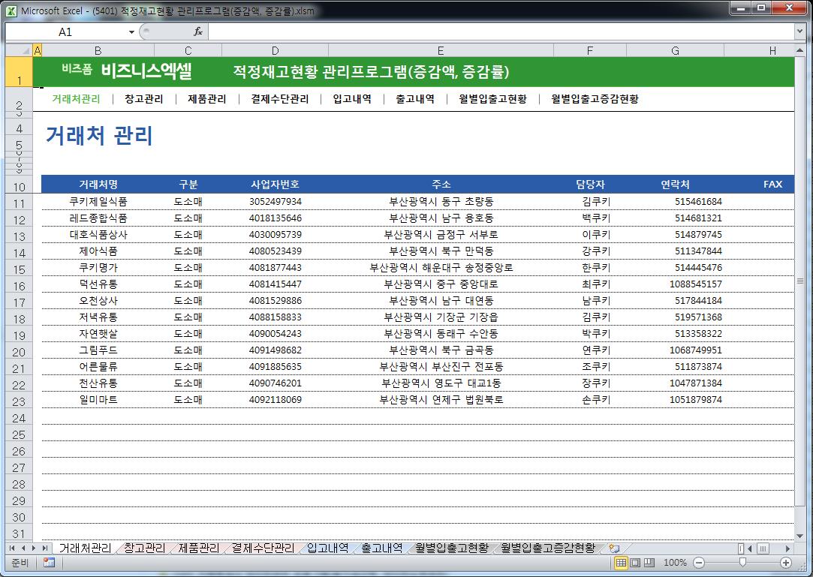Click the zoom in plus button
The height and width of the screenshot is (577, 813).
point(786,563)
